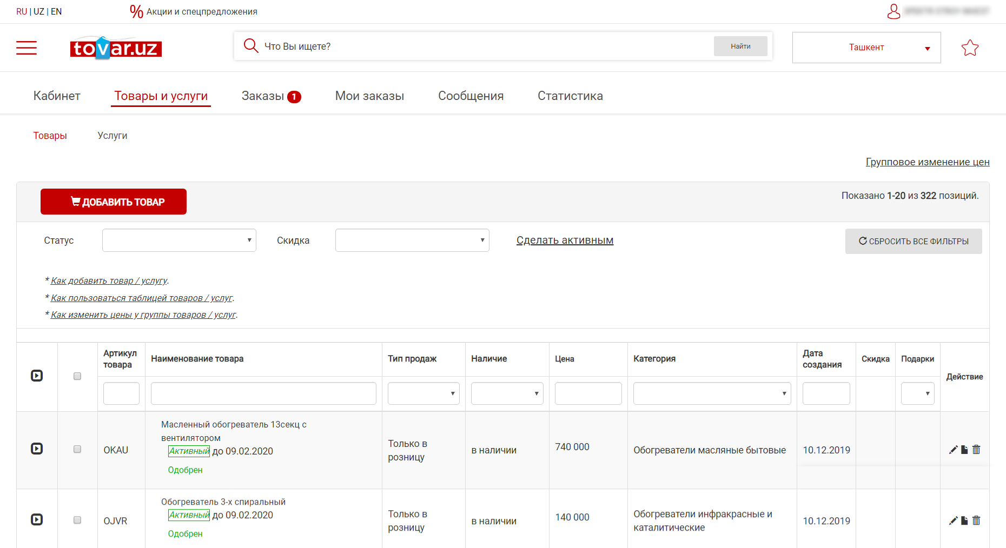Switch language to EN
Screen dimensions: 1006x548
click(56, 11)
